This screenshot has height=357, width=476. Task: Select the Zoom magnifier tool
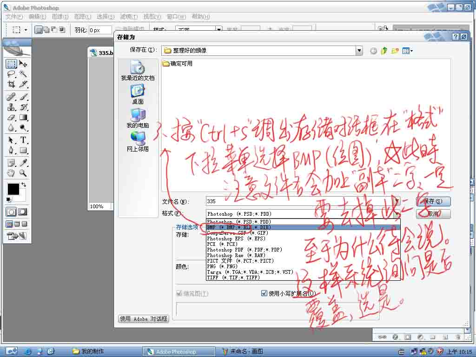click(23, 173)
